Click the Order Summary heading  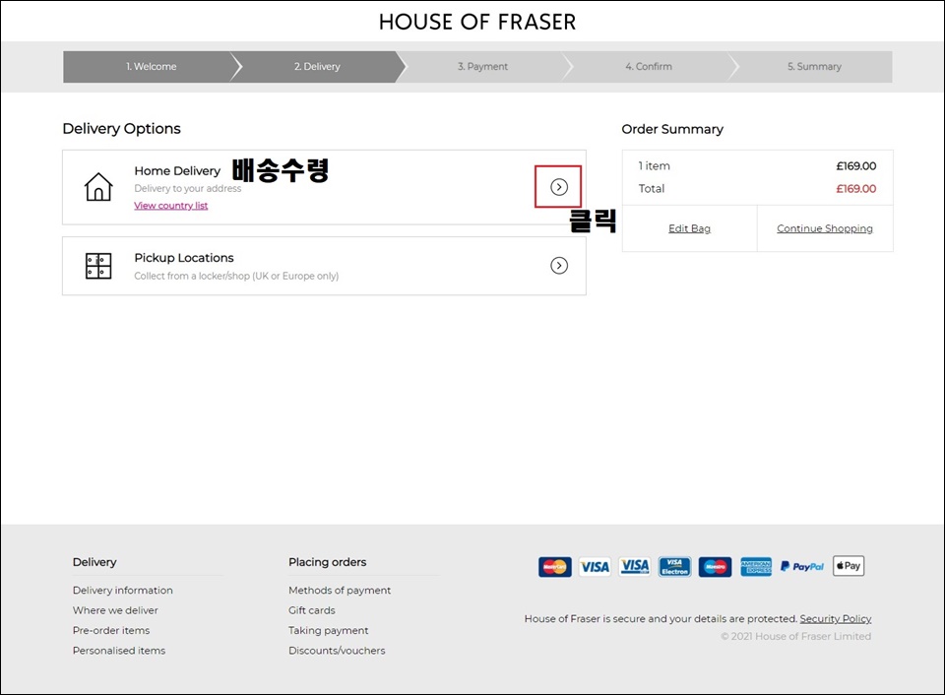(x=672, y=129)
